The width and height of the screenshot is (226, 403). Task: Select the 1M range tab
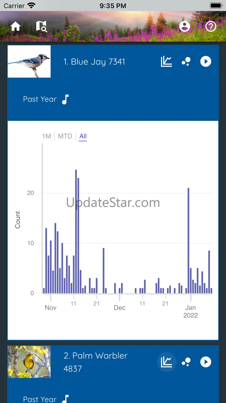46,136
